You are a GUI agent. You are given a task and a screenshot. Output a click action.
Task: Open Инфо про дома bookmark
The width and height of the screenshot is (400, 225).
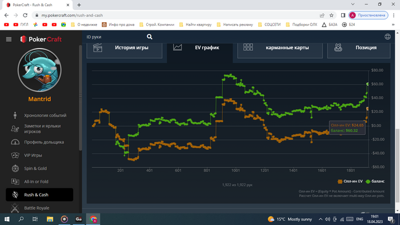point(118,25)
